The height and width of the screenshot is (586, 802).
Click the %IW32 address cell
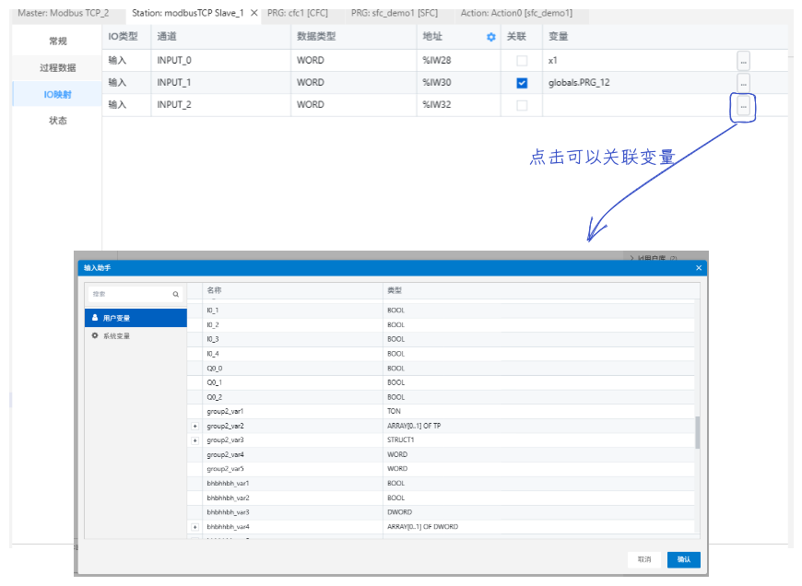click(x=458, y=105)
